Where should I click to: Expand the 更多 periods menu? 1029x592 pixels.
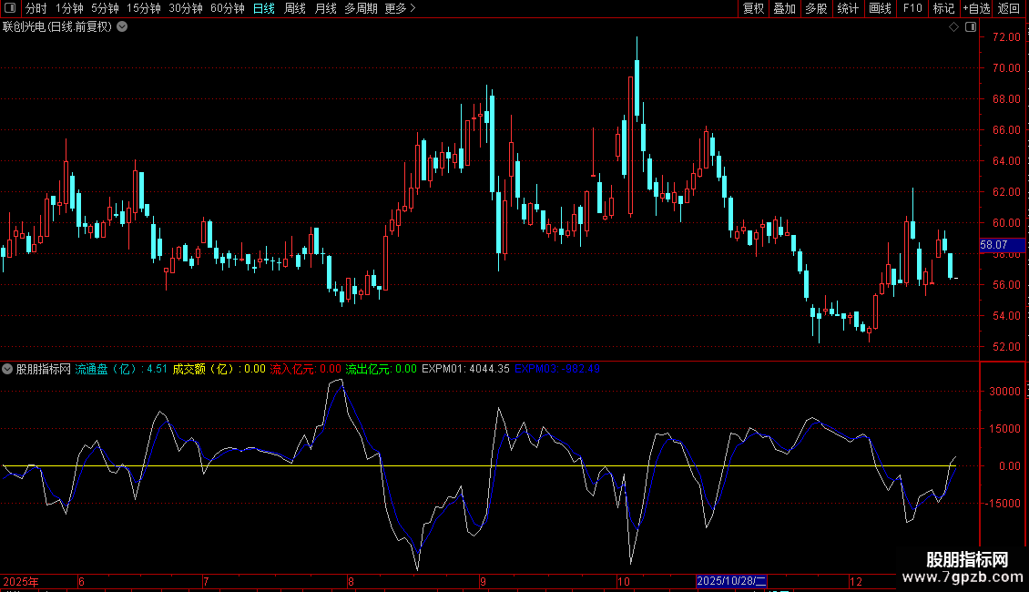[401, 8]
